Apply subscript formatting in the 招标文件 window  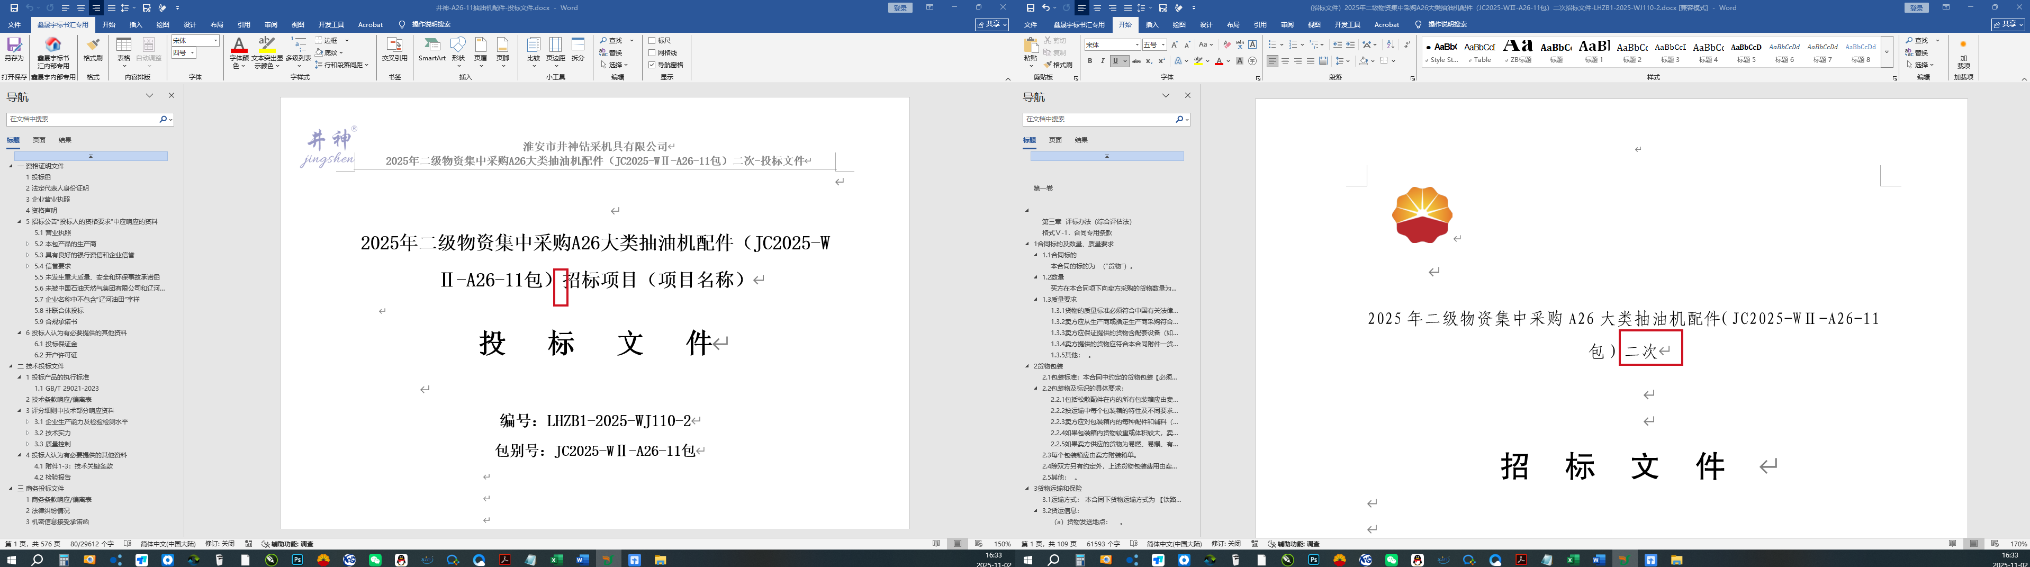(x=1149, y=61)
